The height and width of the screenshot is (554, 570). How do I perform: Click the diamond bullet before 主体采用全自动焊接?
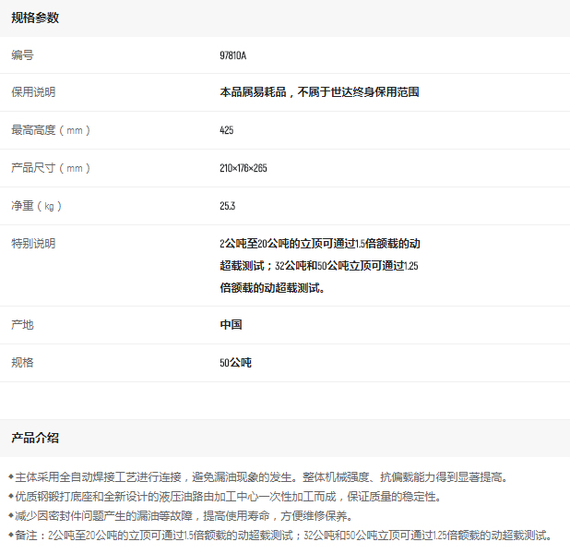click(11, 477)
